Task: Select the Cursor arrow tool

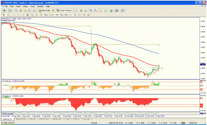Action: 4,15
